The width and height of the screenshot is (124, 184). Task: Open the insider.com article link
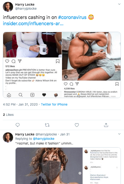click(33, 24)
